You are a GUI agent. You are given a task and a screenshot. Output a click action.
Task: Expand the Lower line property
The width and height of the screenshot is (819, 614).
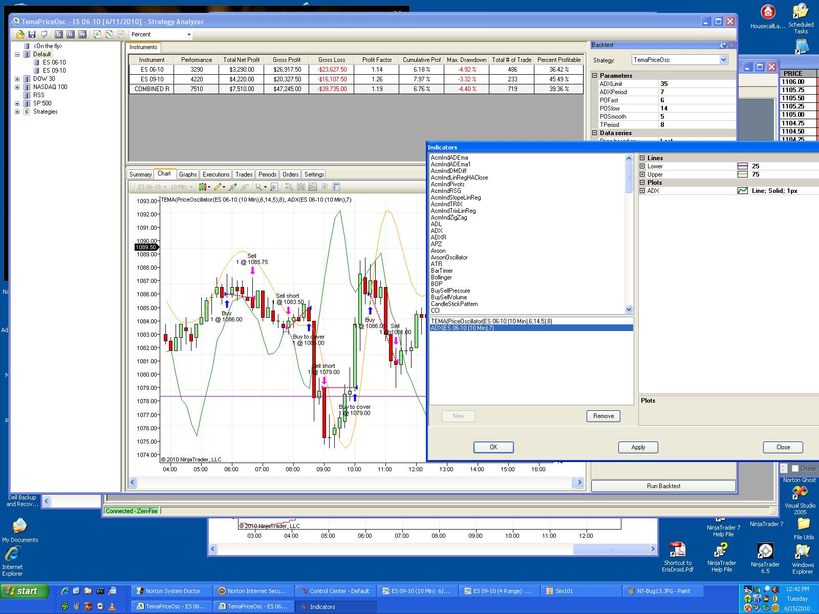click(642, 166)
